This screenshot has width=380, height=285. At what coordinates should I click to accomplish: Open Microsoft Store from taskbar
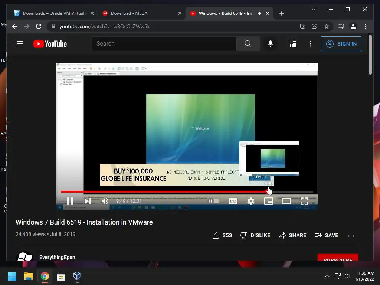[x=61, y=276]
